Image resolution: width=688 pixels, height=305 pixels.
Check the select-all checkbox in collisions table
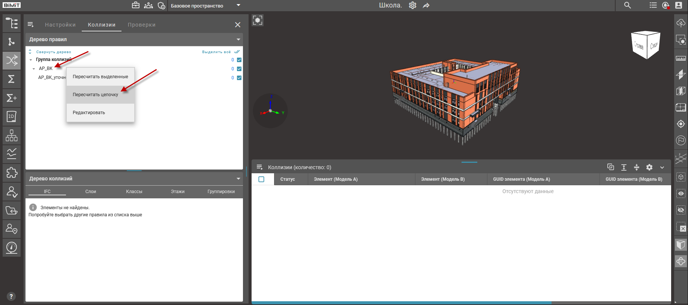point(261,179)
